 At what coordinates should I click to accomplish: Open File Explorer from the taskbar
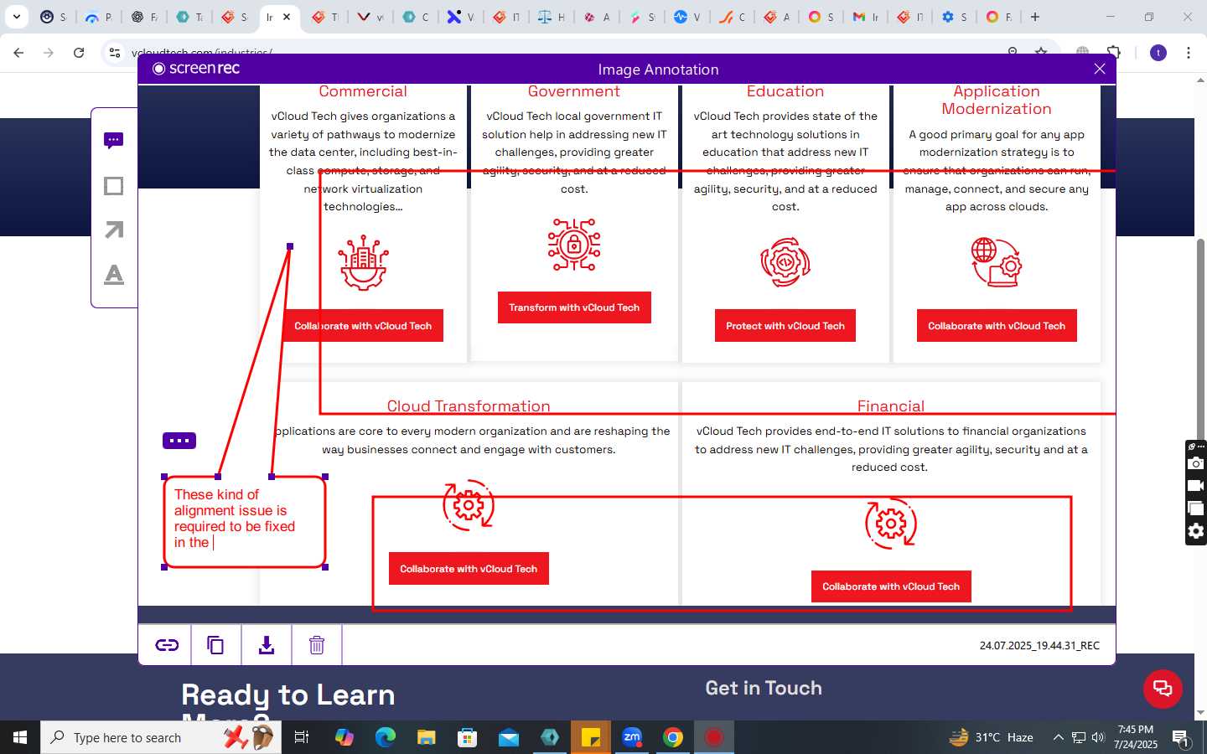coord(427,737)
